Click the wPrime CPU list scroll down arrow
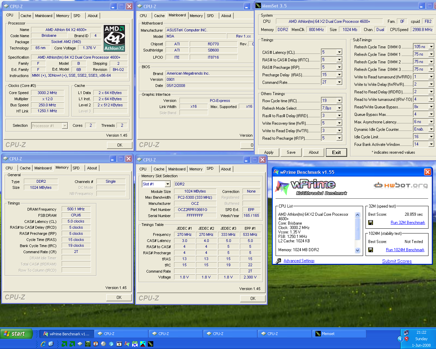The height and width of the screenshot is (349, 436). coord(357,250)
